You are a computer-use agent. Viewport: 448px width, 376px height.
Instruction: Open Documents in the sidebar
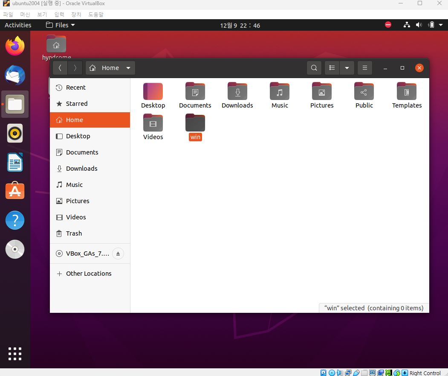point(90,152)
